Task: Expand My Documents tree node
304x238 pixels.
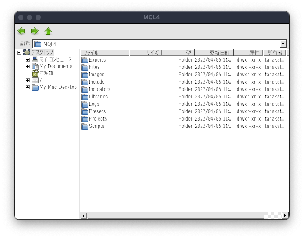Action: point(27,67)
